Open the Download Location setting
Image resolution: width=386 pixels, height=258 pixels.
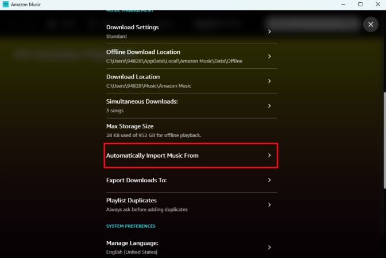pos(191,81)
